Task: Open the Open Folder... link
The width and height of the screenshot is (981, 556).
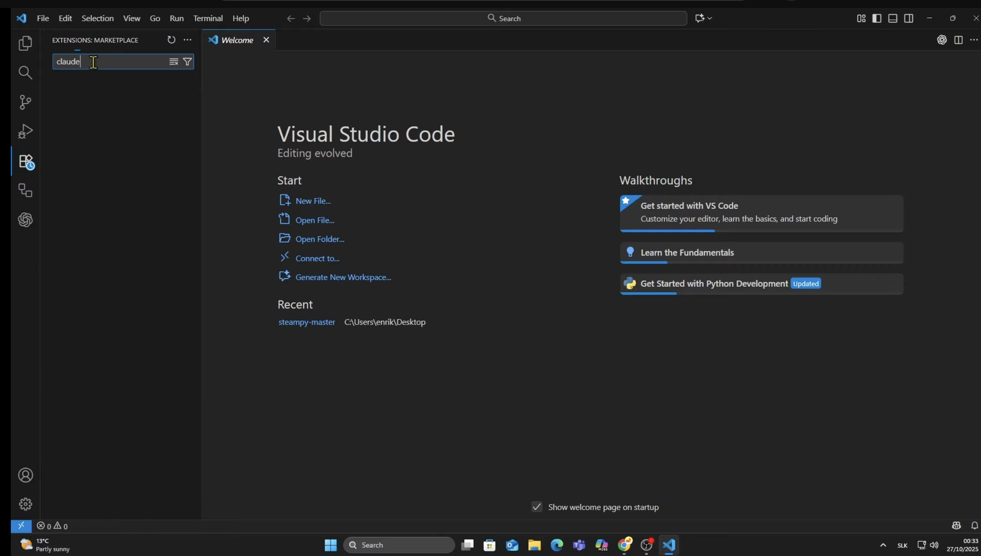Action: tap(320, 239)
